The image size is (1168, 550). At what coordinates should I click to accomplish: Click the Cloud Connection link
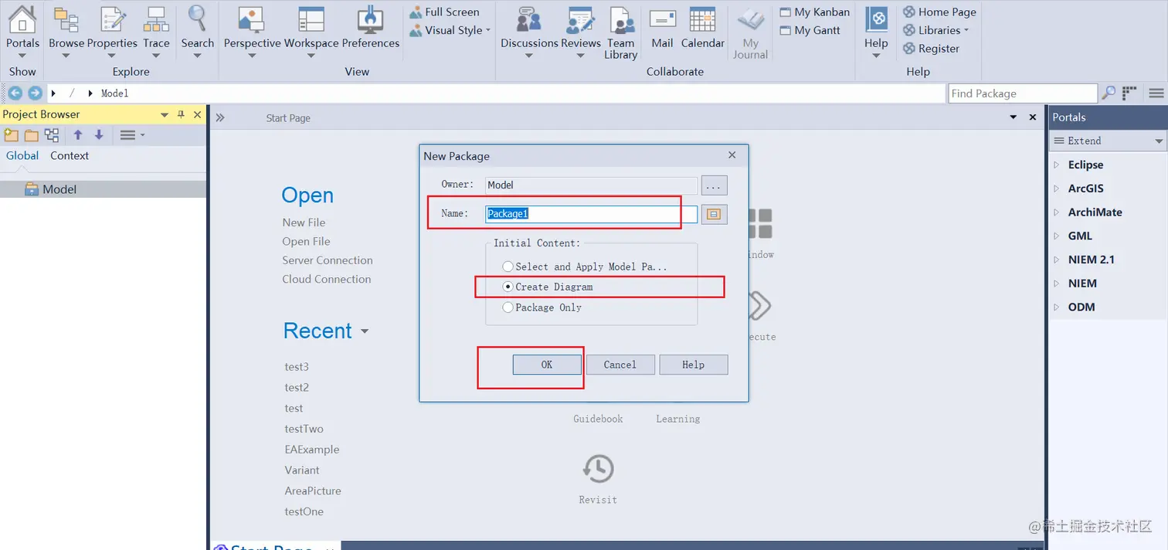pyautogui.click(x=327, y=279)
